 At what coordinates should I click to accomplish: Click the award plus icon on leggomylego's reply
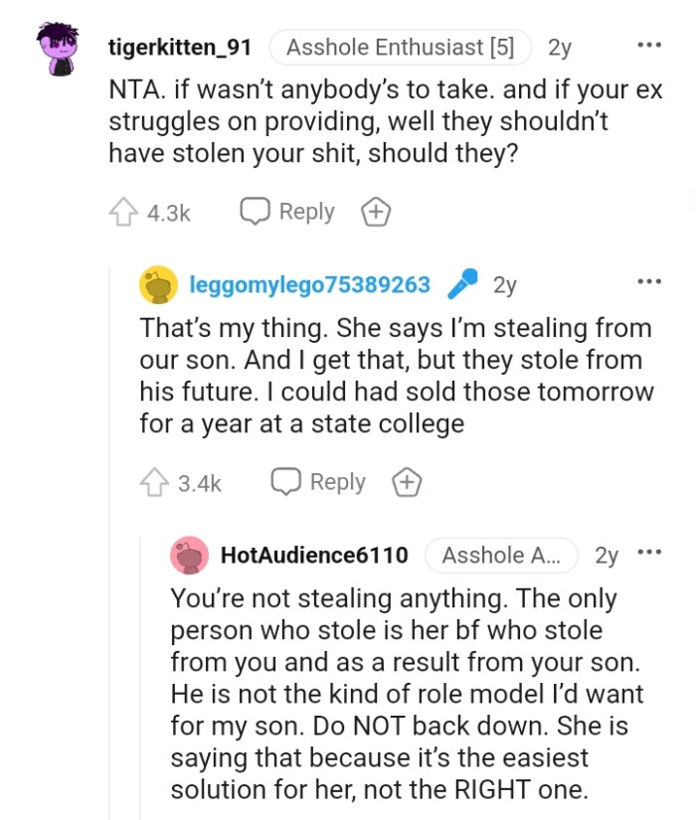pos(409,482)
